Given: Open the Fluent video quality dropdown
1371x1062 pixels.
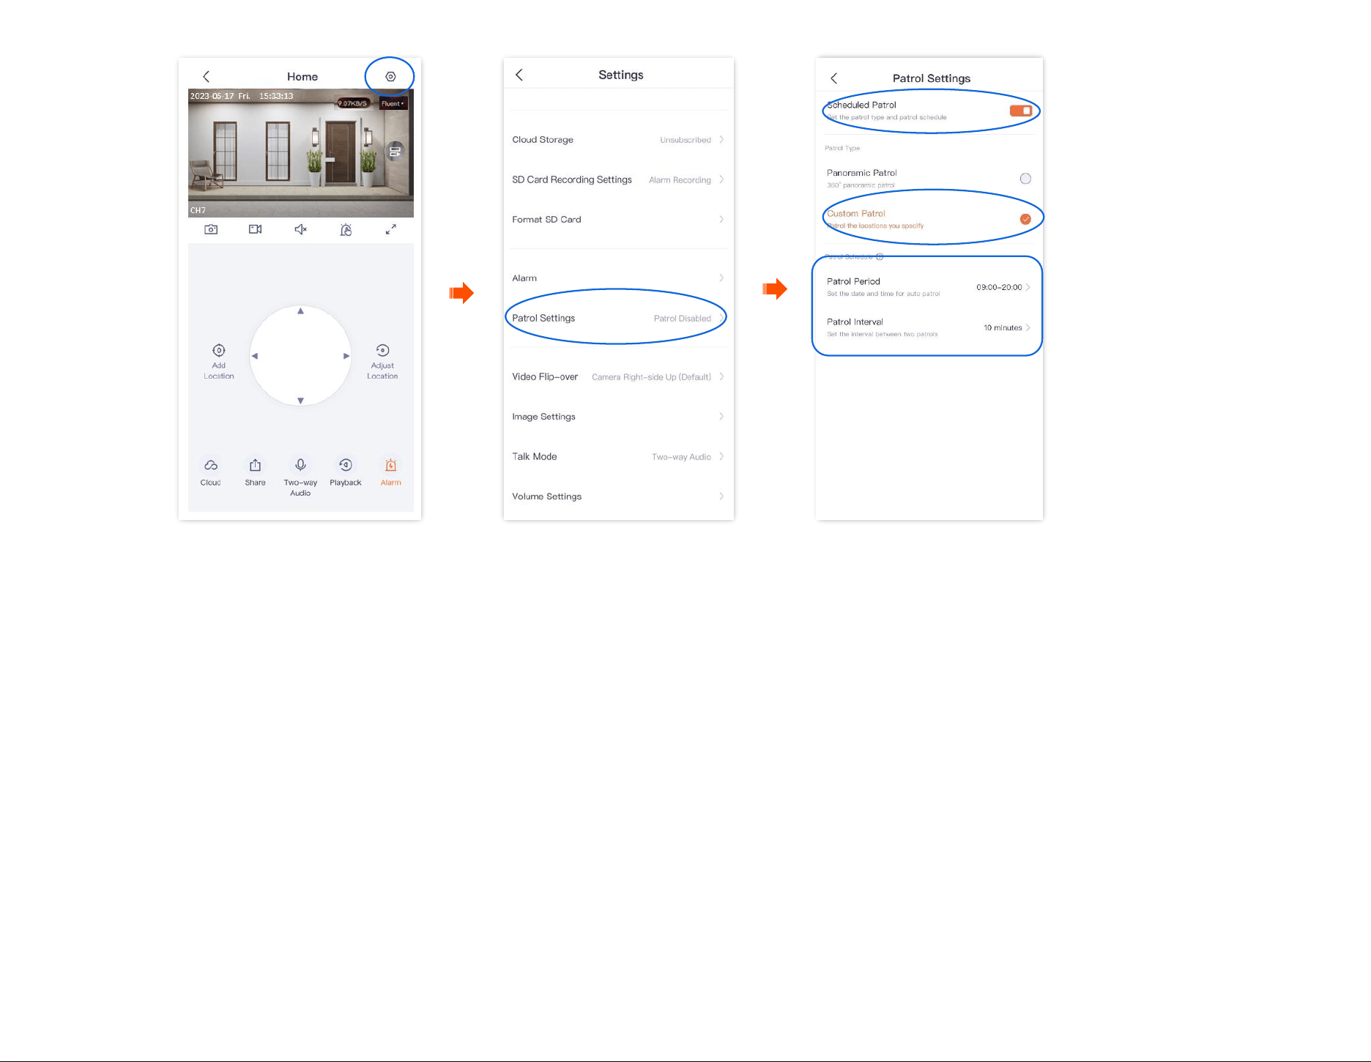Looking at the screenshot, I should 393,103.
